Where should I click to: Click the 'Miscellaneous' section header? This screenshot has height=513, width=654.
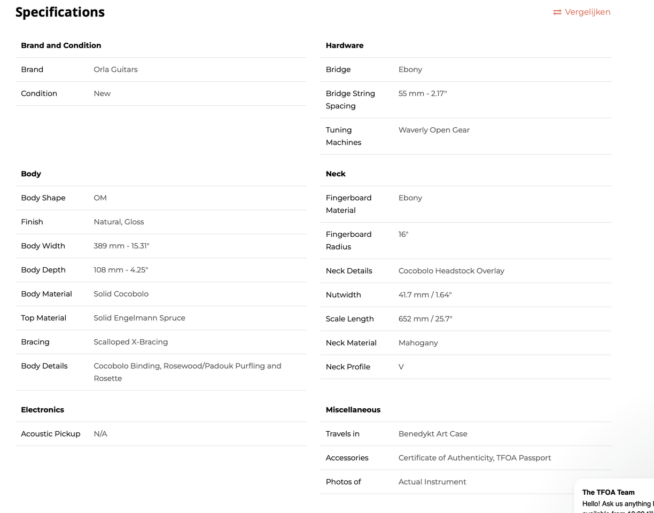click(x=353, y=410)
